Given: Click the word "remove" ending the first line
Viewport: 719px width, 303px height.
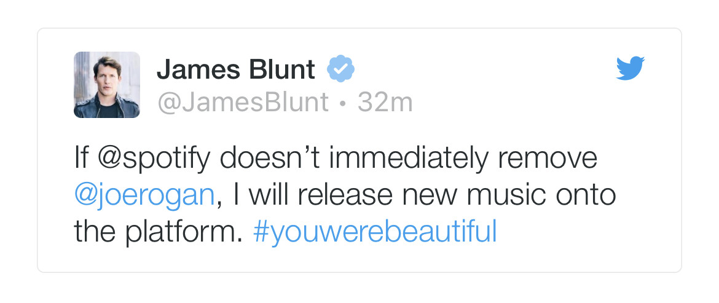Looking at the screenshot, I should [547, 159].
